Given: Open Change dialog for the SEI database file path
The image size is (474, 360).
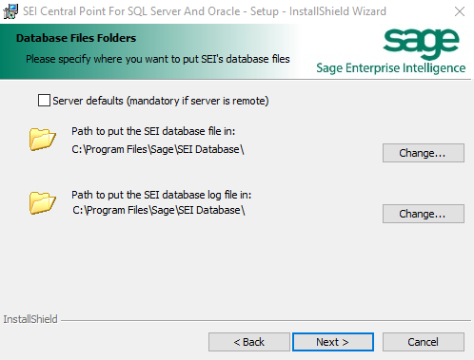Looking at the screenshot, I should [424, 153].
